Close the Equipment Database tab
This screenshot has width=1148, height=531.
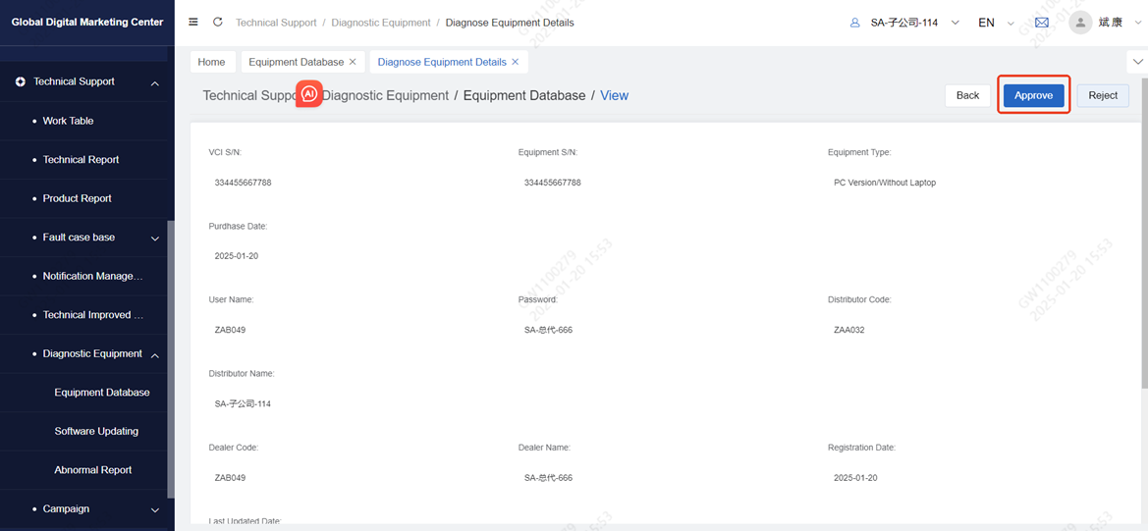(x=353, y=62)
